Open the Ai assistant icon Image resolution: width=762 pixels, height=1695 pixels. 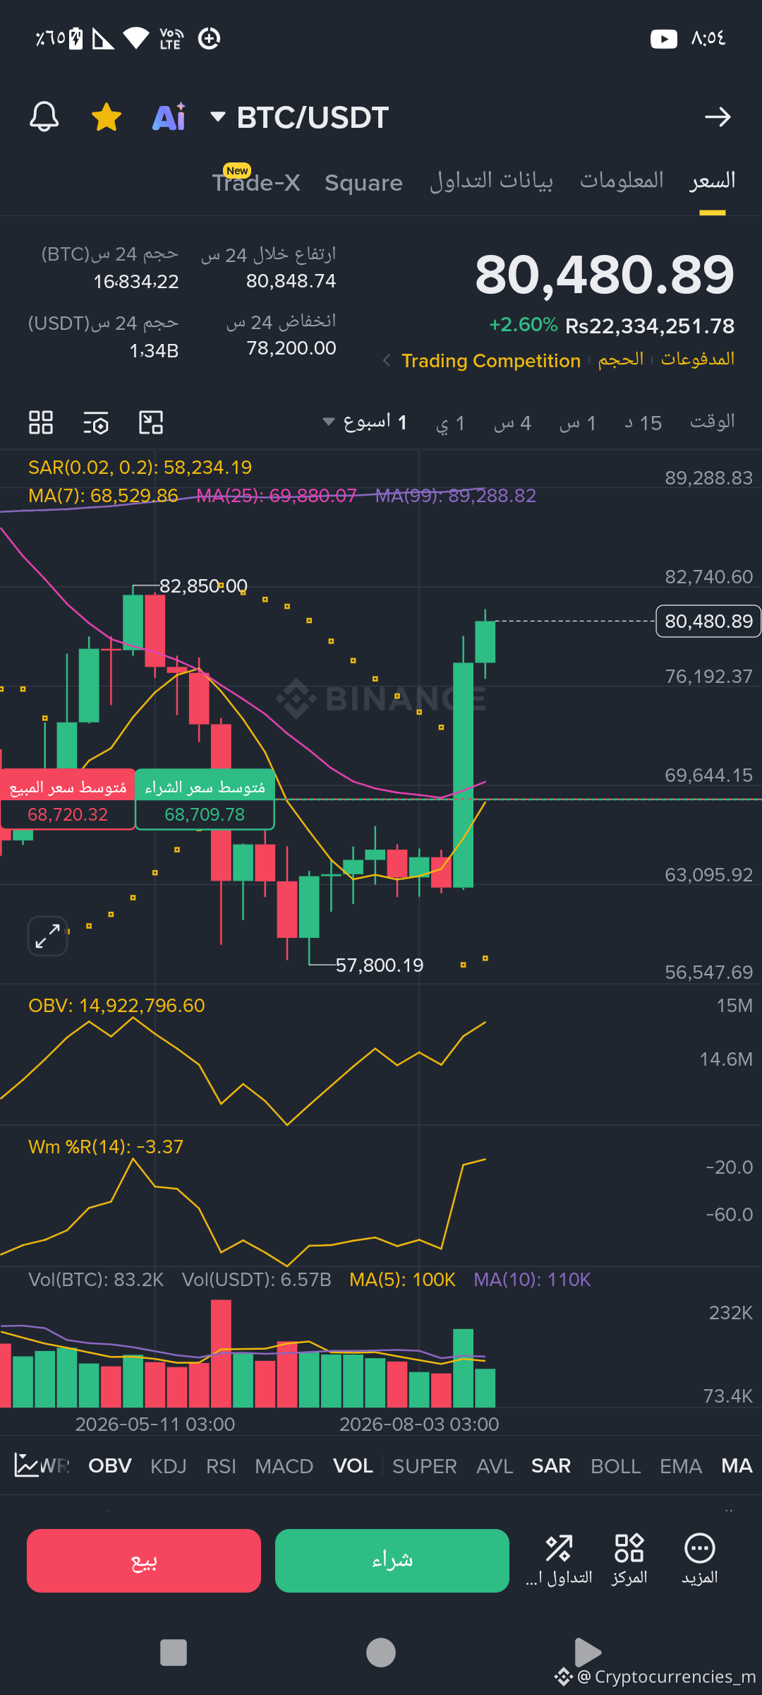pyautogui.click(x=169, y=117)
